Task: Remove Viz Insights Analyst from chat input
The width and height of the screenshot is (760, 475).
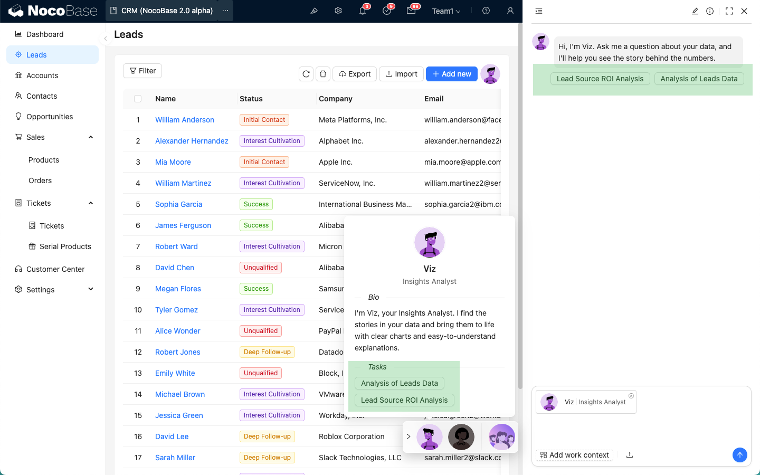Action: click(x=631, y=396)
